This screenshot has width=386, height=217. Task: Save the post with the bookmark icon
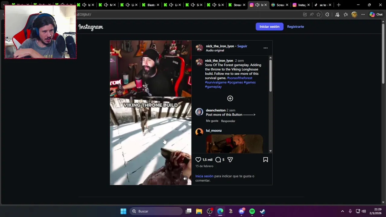[x=265, y=160]
